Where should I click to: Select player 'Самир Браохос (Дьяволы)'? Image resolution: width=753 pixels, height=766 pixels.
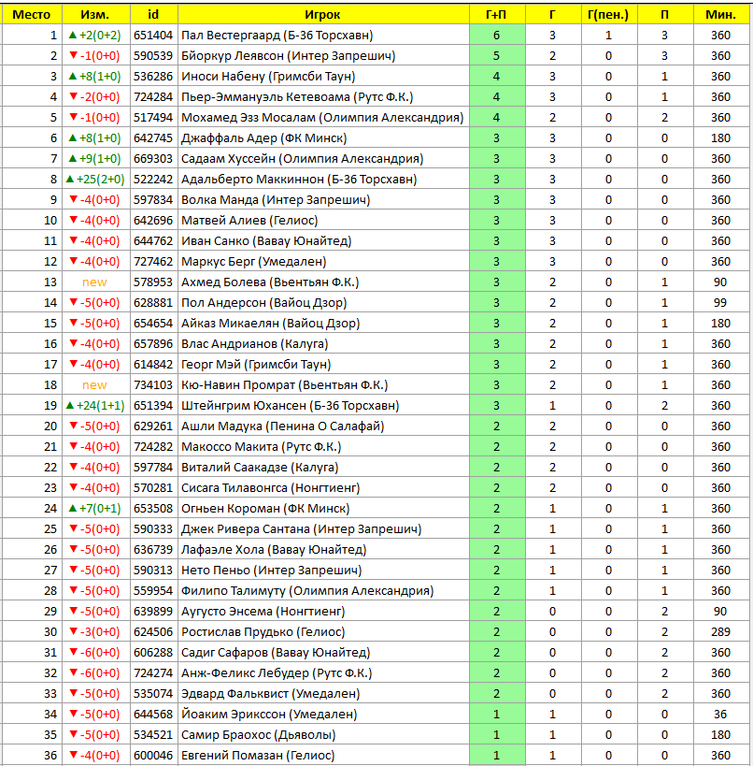coord(258,734)
